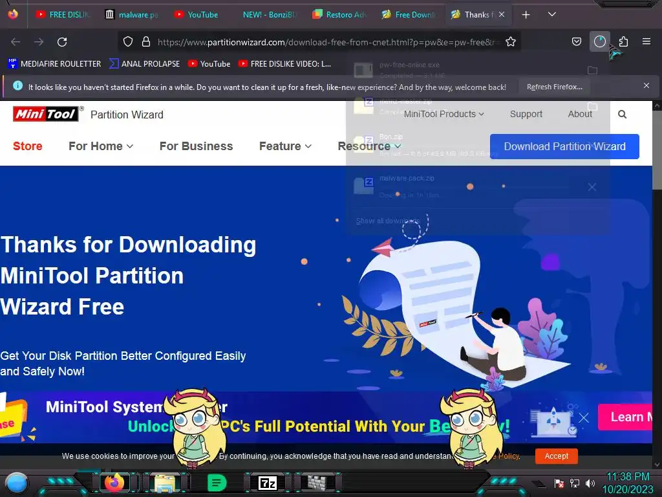The width and height of the screenshot is (662, 497).
Task: Expand the Resource menu
Action: [369, 146]
